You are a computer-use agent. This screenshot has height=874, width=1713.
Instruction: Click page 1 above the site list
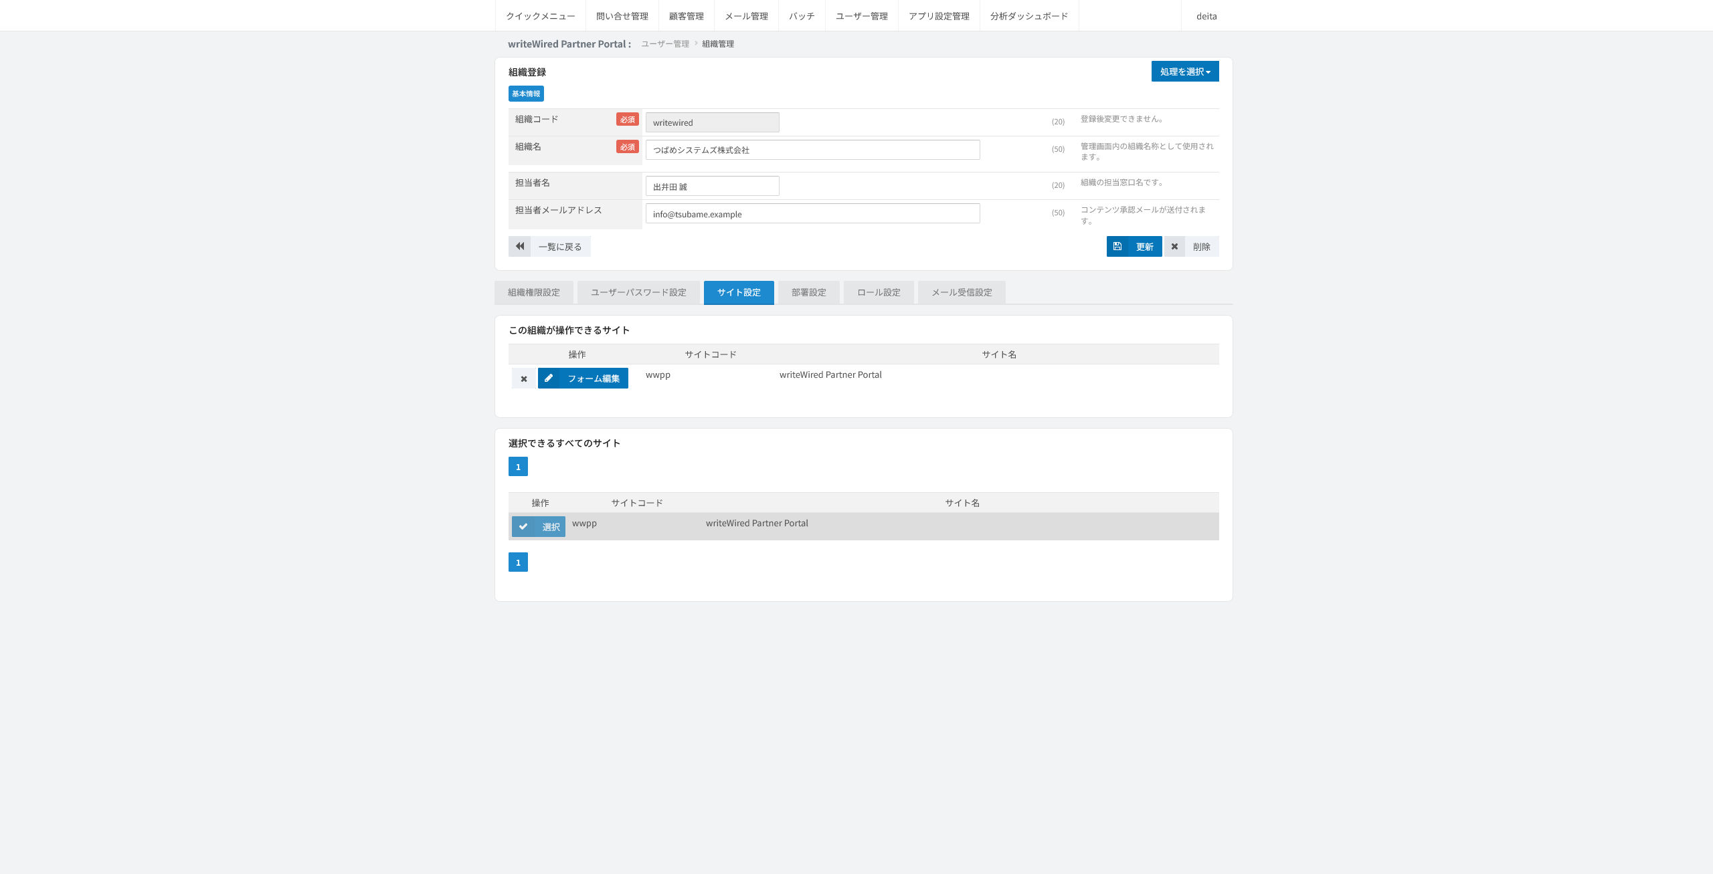point(518,467)
